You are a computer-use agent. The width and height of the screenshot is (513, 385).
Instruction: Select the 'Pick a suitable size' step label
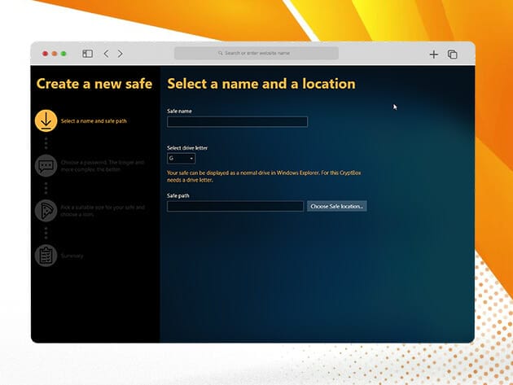[x=102, y=211]
